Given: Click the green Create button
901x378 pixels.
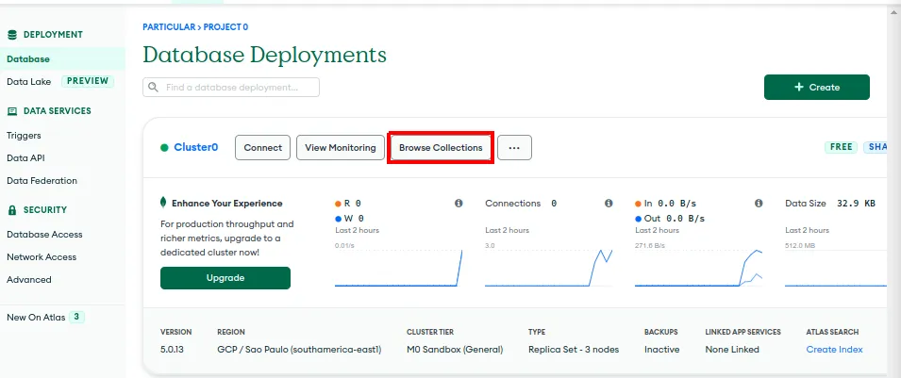Looking at the screenshot, I should pyautogui.click(x=816, y=88).
